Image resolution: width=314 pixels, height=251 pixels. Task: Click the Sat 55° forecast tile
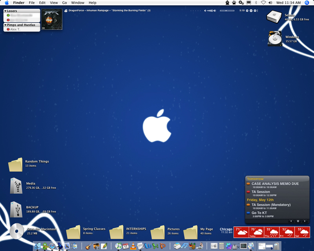(302, 232)
